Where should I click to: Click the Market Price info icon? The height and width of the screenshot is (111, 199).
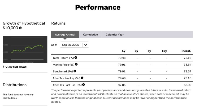click(76, 64)
